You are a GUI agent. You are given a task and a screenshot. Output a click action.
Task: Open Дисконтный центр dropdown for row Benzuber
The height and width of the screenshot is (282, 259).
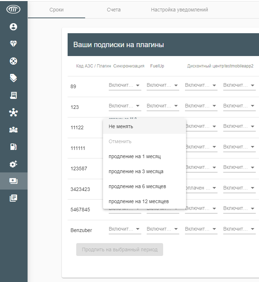tap(201, 229)
